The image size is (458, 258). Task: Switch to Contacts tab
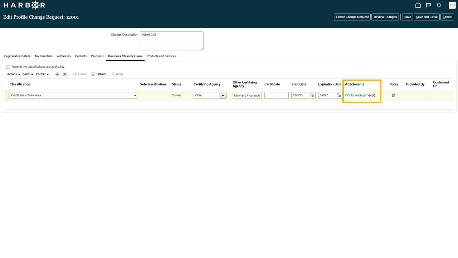(x=81, y=56)
